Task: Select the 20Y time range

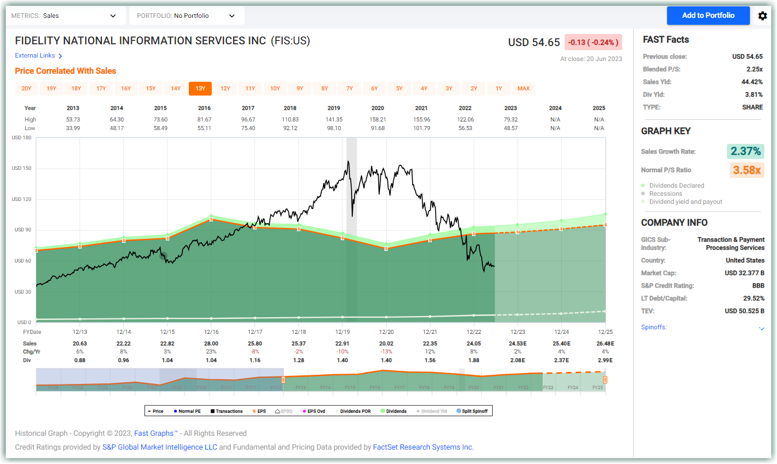Action: [26, 89]
